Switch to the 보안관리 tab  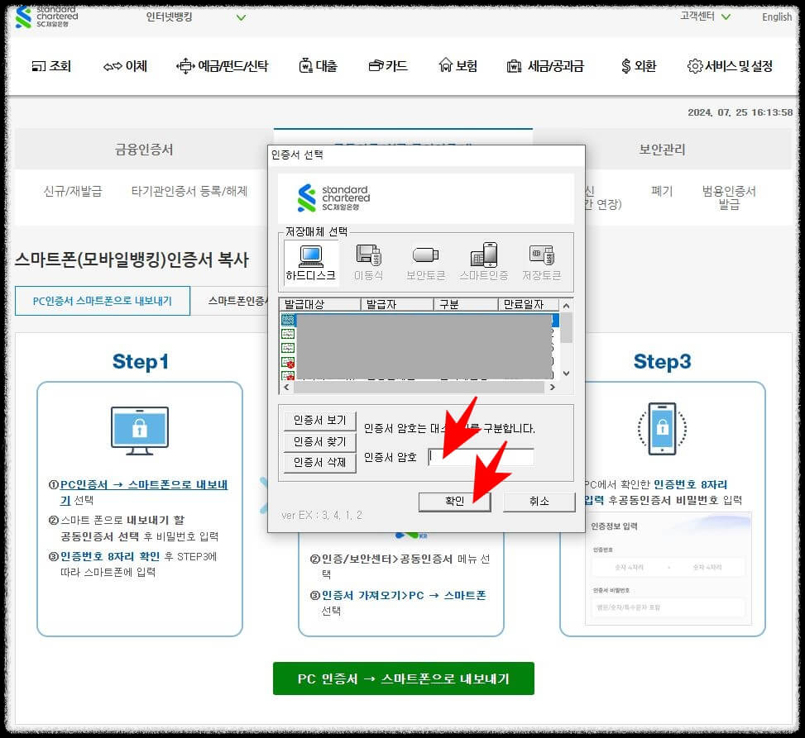click(x=662, y=150)
